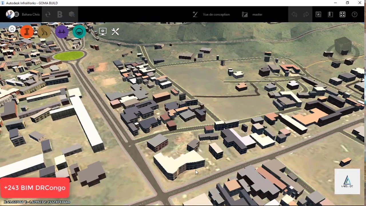
Task: Open the help question mark icon
Action: click(x=355, y=14)
